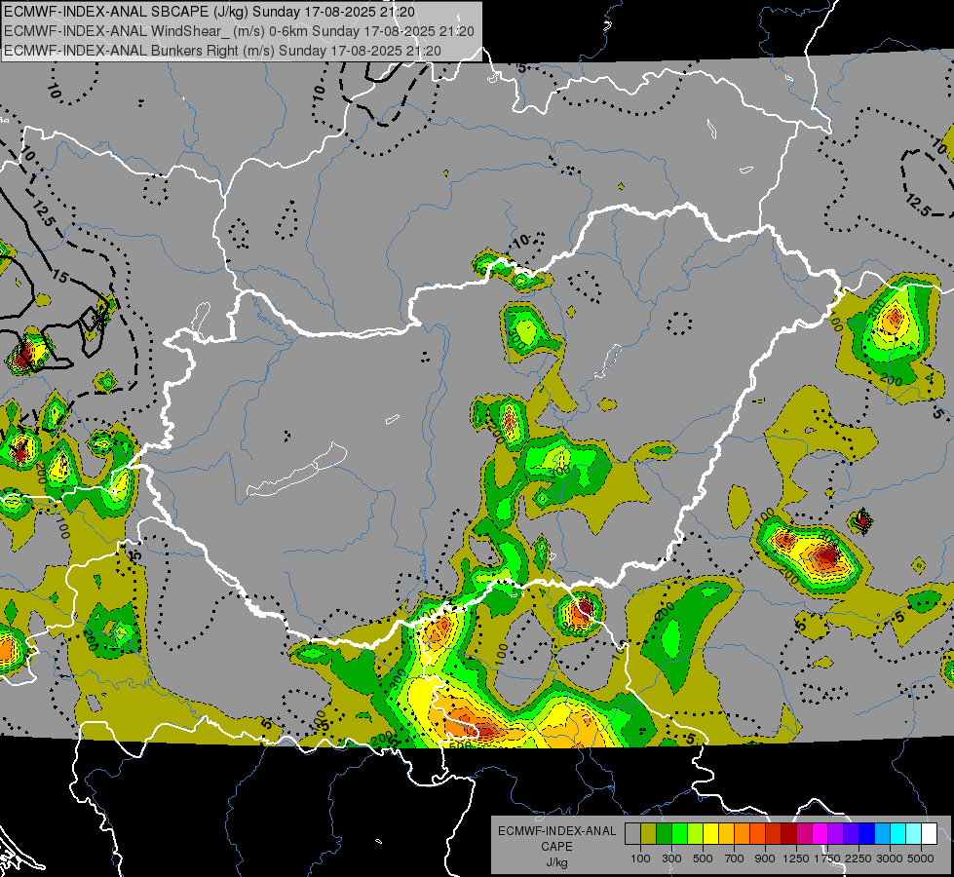Click the 3000 value under the color scale
The width and height of the screenshot is (954, 877).
click(890, 858)
